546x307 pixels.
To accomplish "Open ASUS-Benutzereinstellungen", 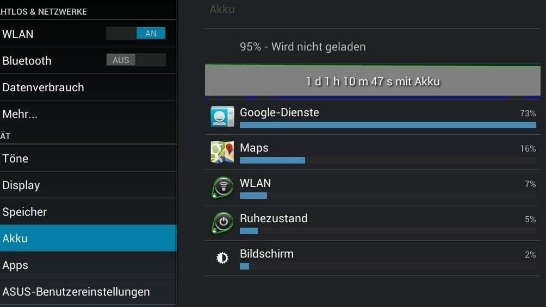I will point(88,292).
